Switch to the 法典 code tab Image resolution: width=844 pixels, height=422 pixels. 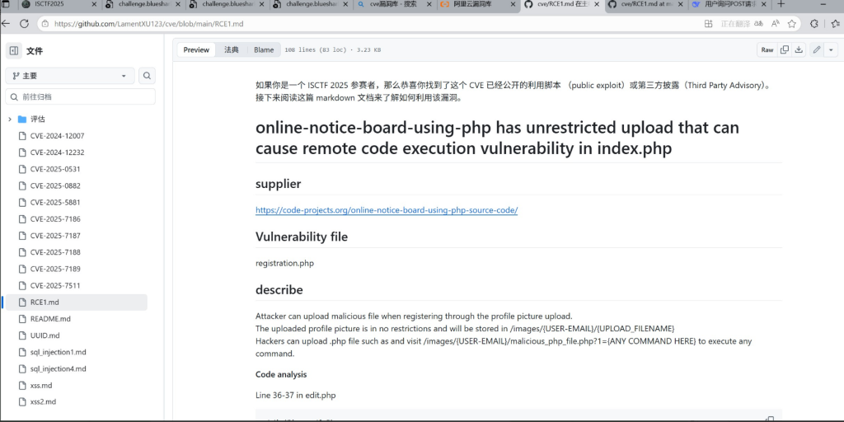(232, 49)
